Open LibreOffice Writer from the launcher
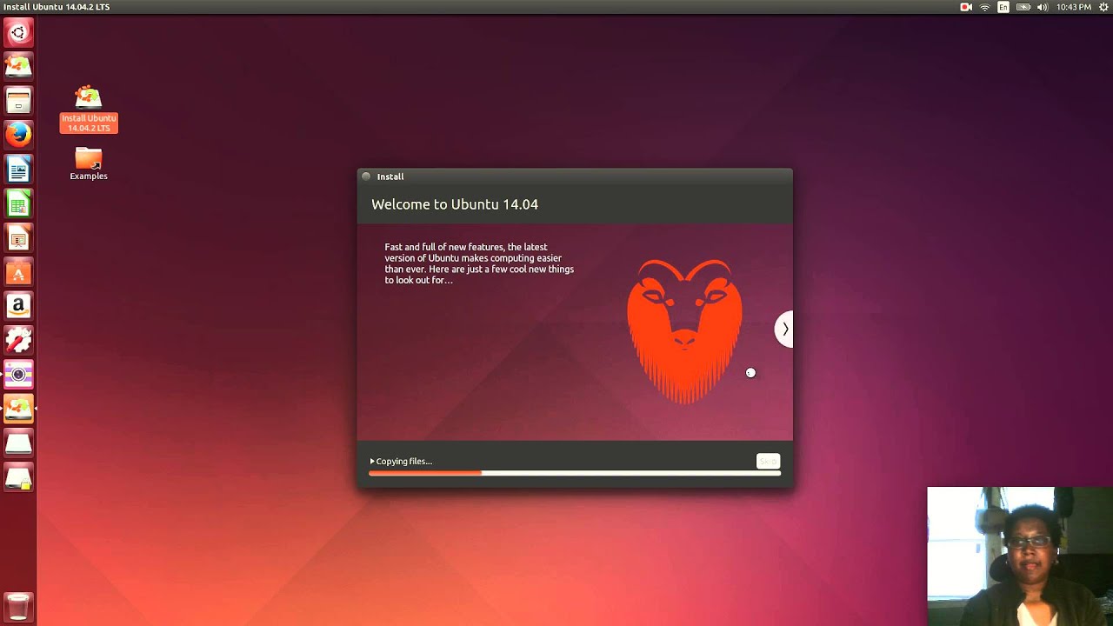 [18, 169]
